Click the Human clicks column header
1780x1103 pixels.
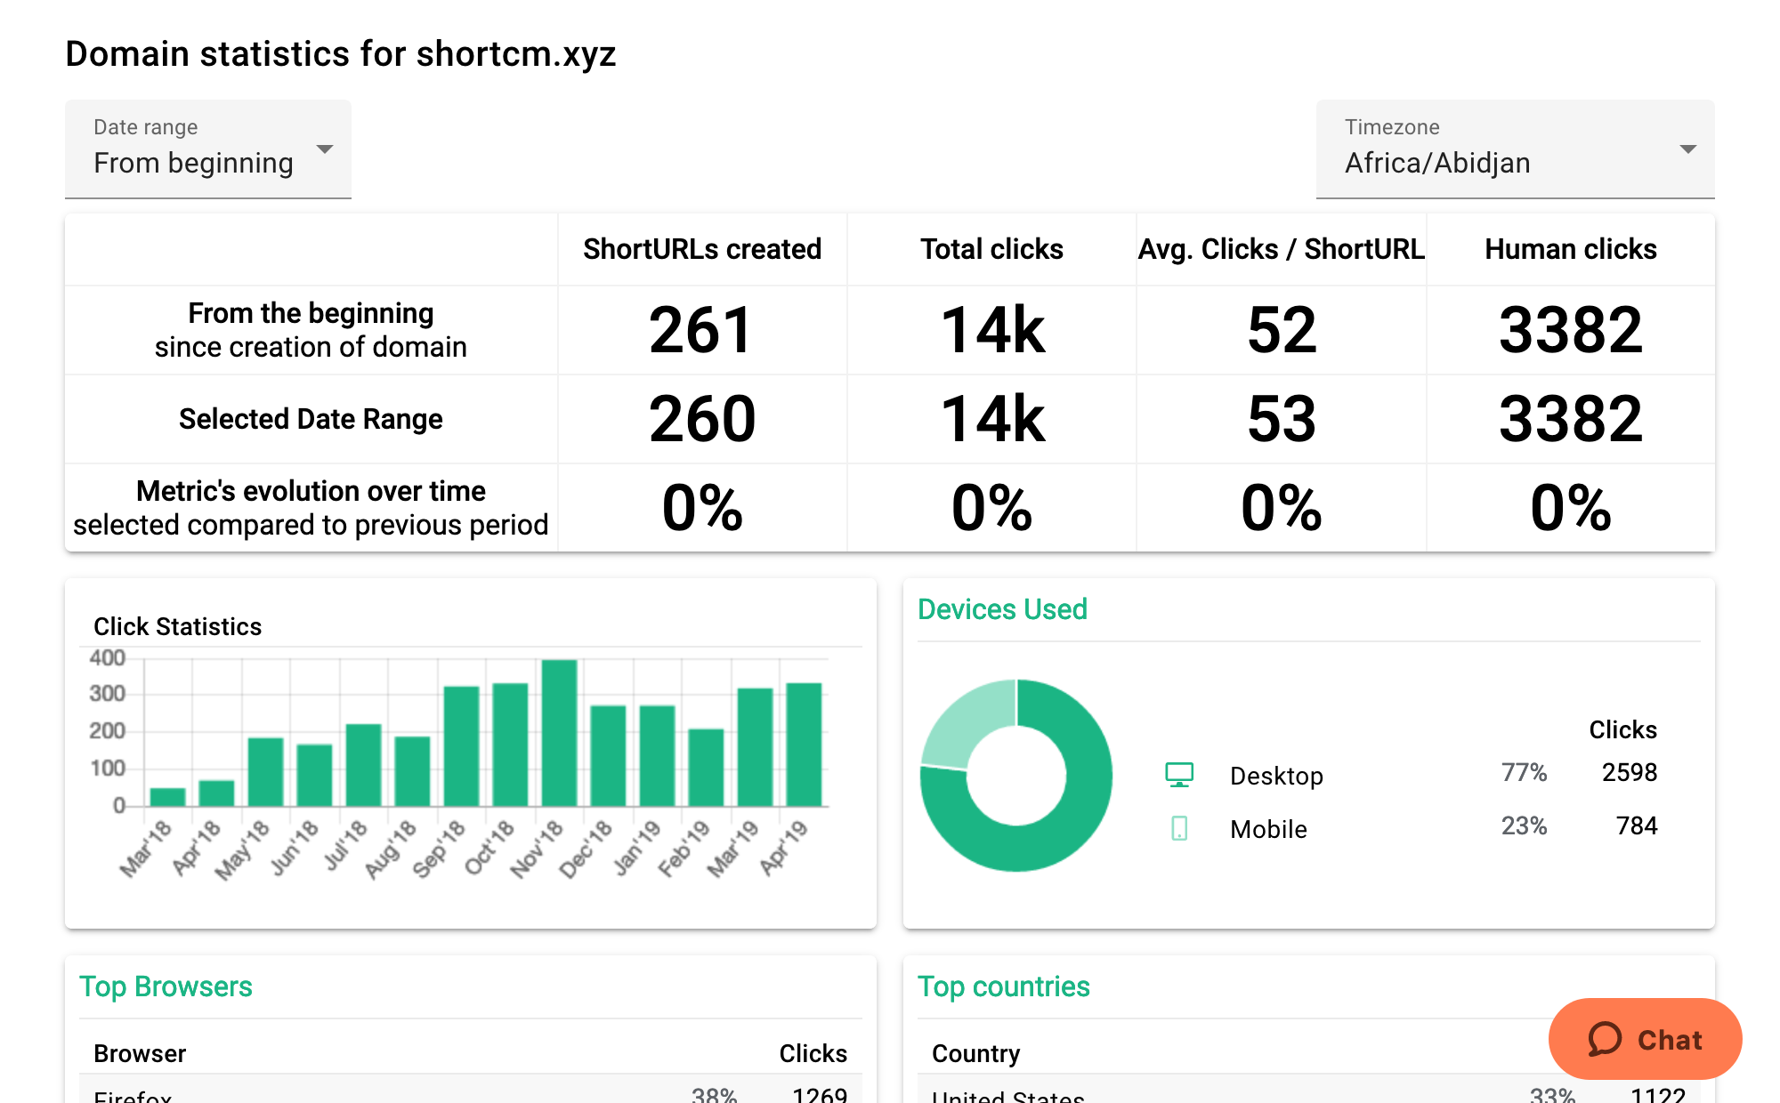click(1571, 249)
